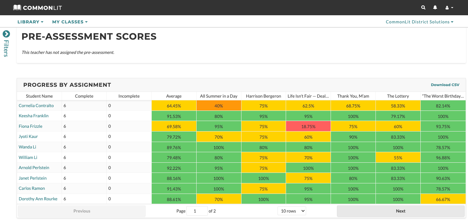Screen dimensions: 468x221
Task: Click the 91.53% average cell
Action: coord(174,116)
